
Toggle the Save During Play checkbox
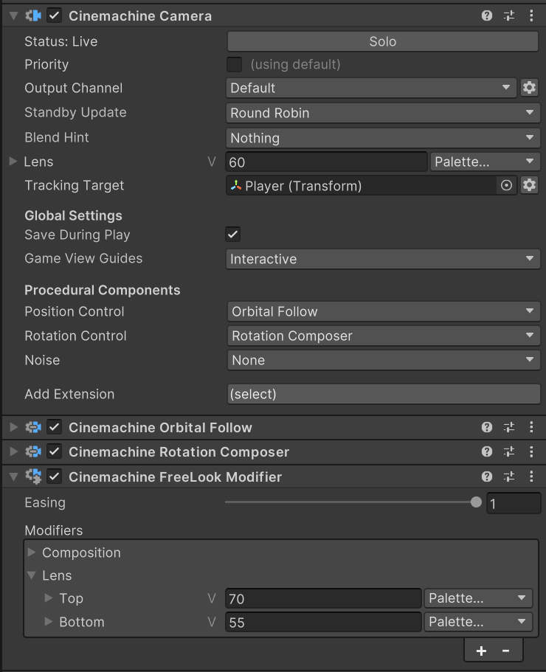233,235
